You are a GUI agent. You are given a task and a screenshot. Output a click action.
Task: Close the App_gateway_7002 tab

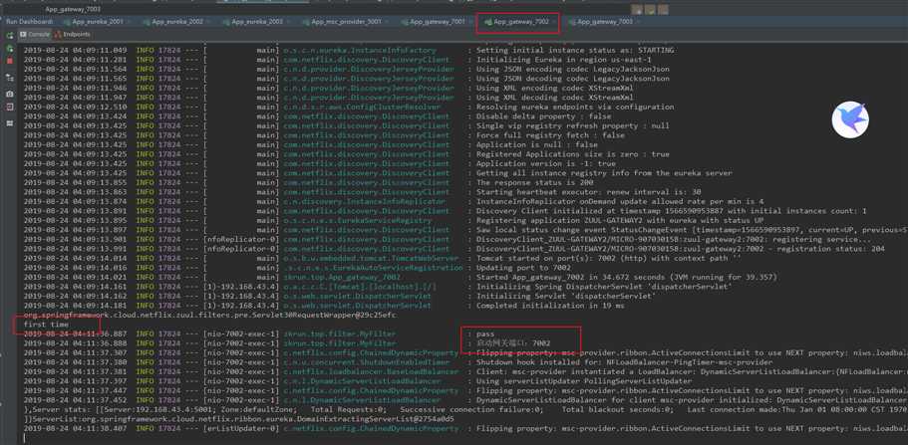click(554, 22)
